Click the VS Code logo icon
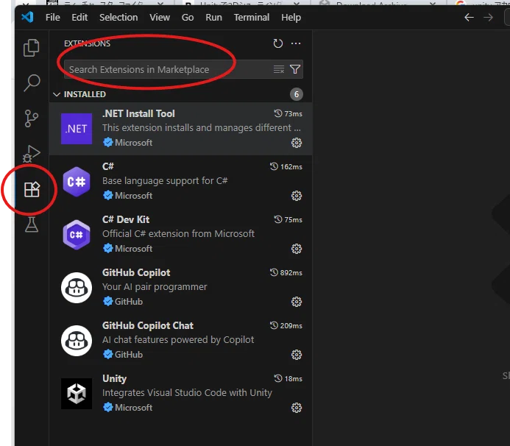This screenshot has width=510, height=446. pos(27,17)
